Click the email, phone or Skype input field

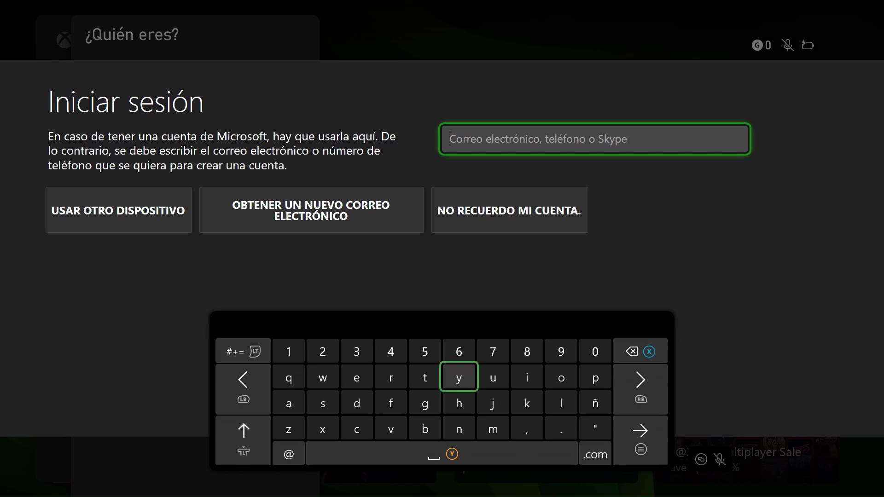tap(595, 139)
